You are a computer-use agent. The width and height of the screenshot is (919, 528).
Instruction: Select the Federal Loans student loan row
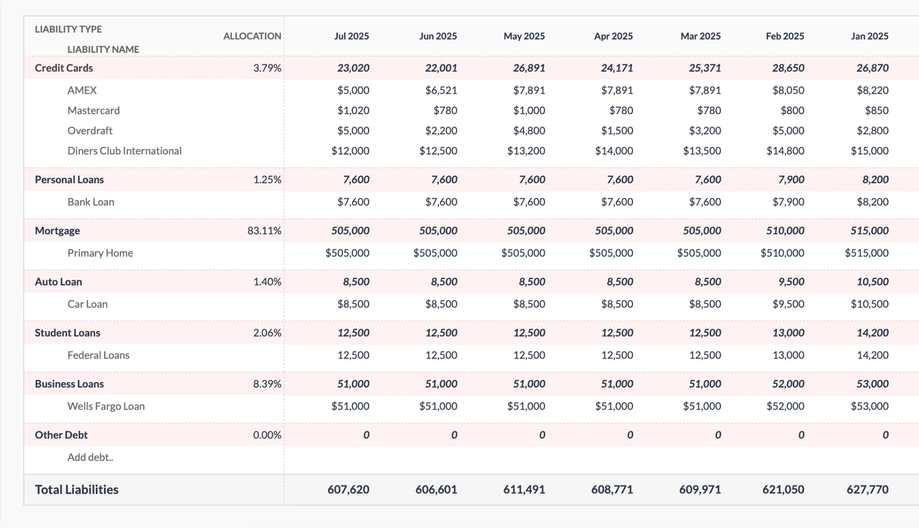pyautogui.click(x=98, y=355)
